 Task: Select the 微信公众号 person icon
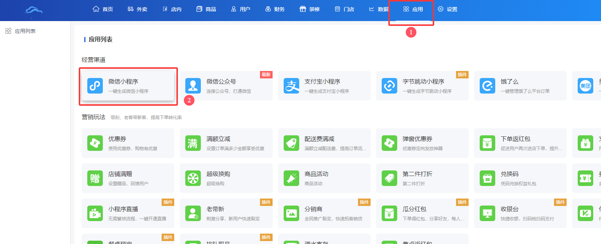193,86
